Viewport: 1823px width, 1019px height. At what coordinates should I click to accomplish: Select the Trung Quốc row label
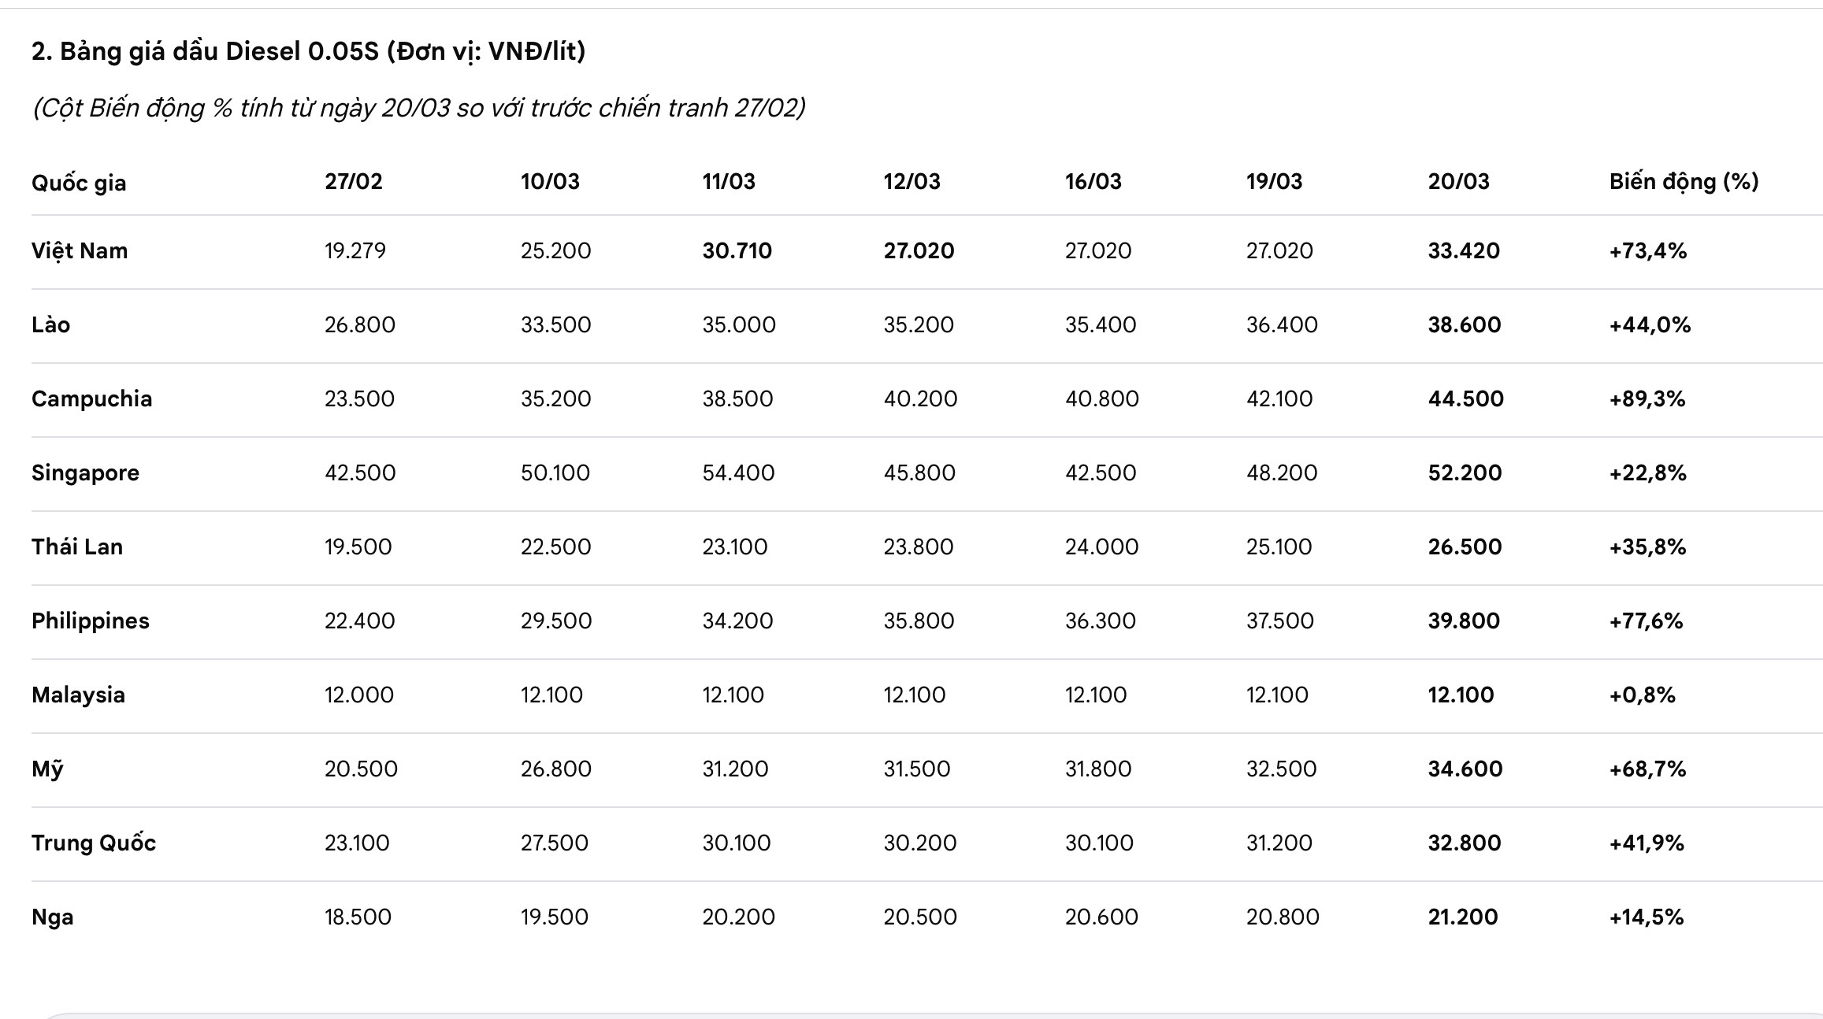click(94, 843)
